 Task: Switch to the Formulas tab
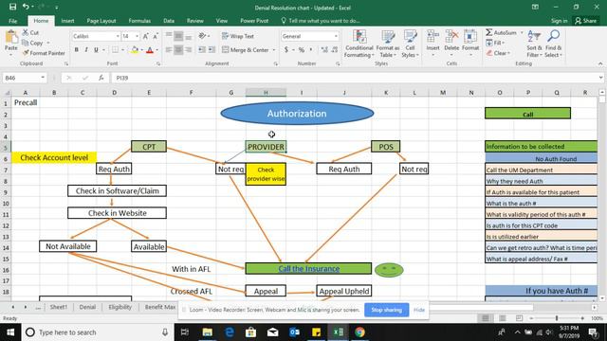(x=139, y=21)
